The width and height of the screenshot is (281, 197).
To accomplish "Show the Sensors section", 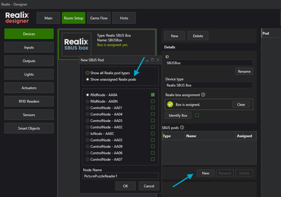I will tap(29, 115).
